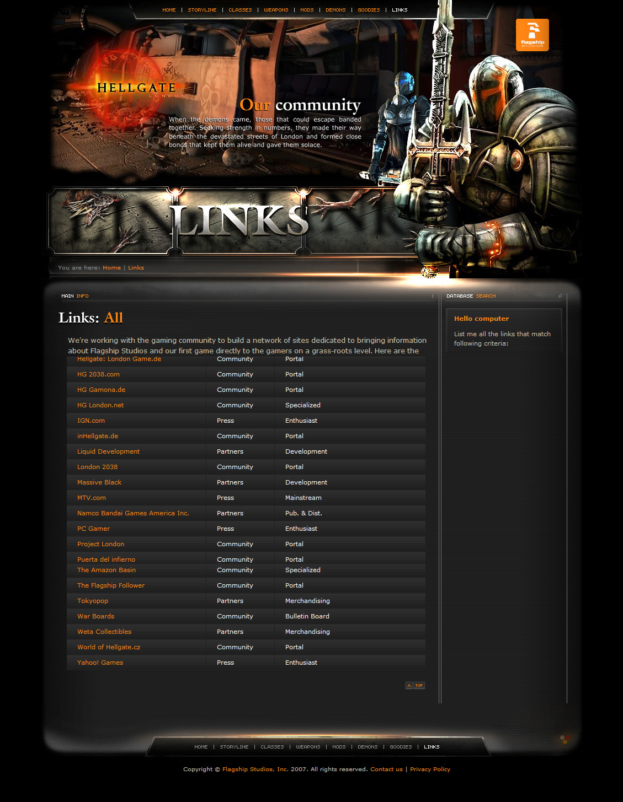Open the Project London link
623x802 pixels.
[100, 544]
